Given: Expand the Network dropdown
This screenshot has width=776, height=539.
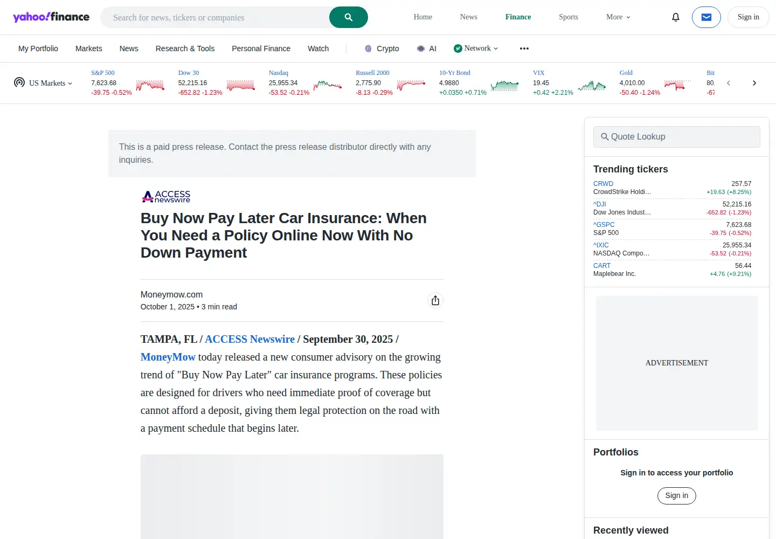Looking at the screenshot, I should (x=476, y=49).
